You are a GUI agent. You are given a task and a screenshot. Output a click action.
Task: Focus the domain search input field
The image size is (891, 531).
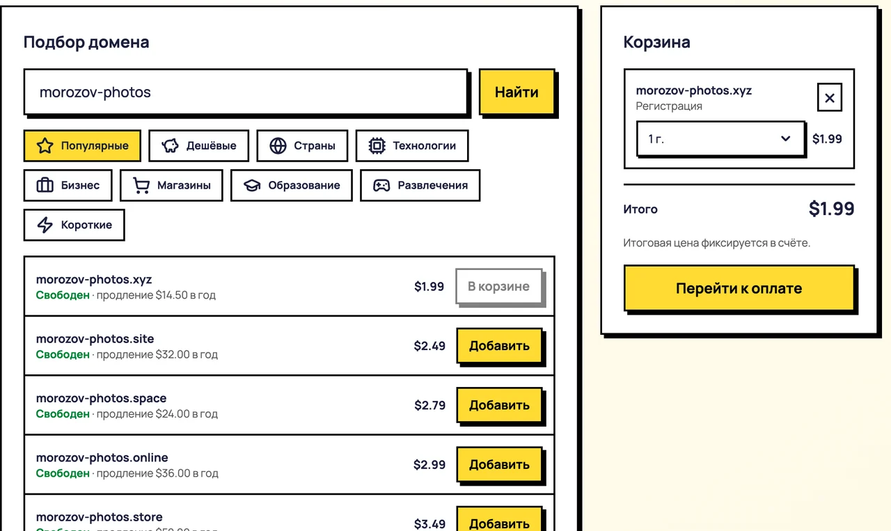pos(246,92)
